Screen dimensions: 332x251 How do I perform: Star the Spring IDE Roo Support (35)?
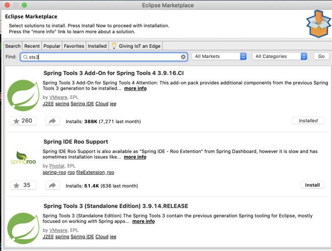23,185
